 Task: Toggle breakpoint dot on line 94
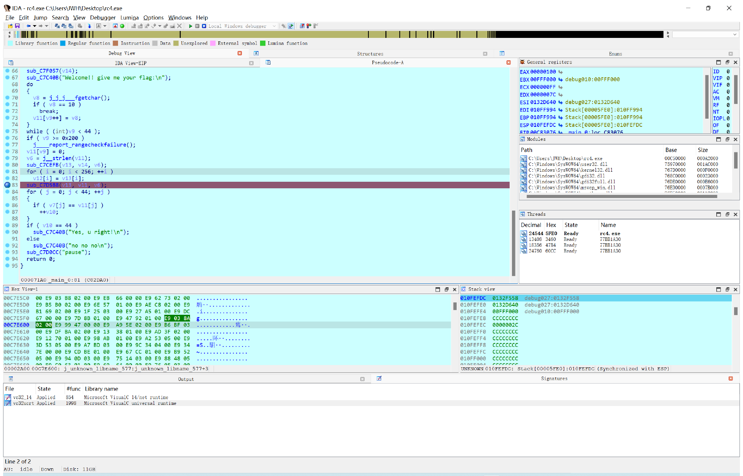[7, 259]
